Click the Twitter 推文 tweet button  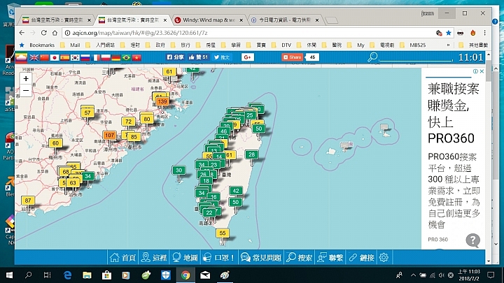[222, 57]
